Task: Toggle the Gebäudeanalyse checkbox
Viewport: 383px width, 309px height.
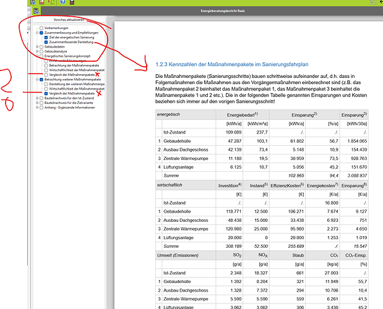Action: point(41,51)
